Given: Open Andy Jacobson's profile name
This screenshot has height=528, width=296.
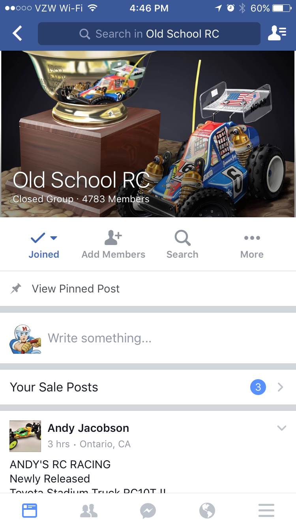Looking at the screenshot, I should (x=88, y=428).
